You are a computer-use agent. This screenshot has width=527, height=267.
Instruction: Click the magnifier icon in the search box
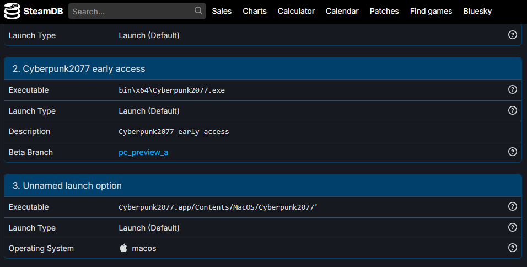(x=198, y=11)
